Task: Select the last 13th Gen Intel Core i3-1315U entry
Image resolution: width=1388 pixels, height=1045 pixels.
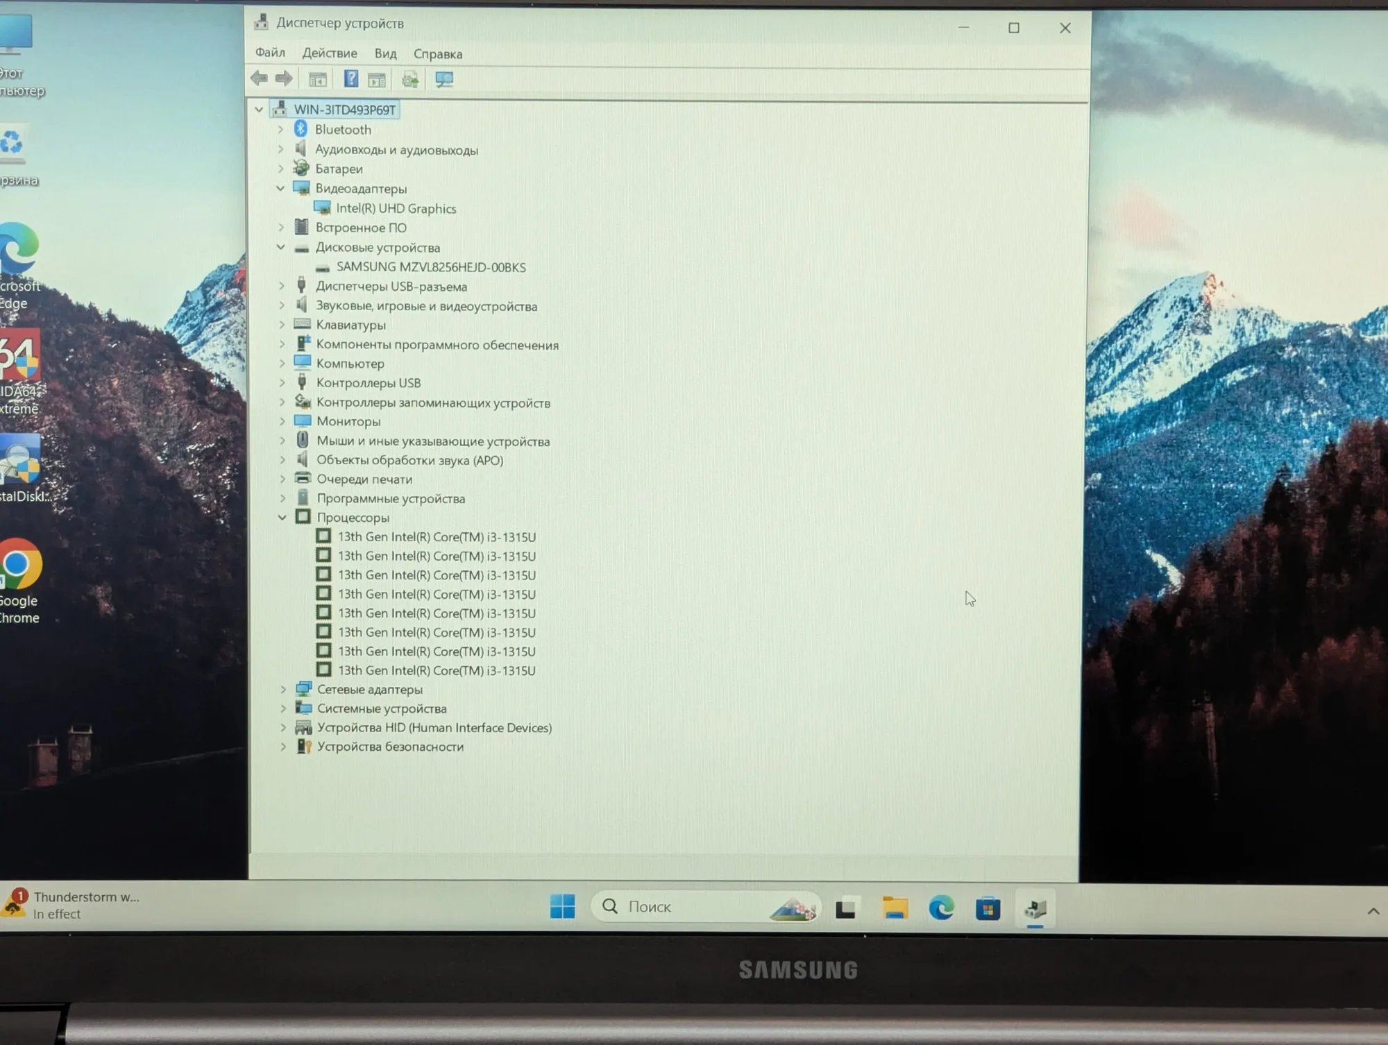Action: 437,670
